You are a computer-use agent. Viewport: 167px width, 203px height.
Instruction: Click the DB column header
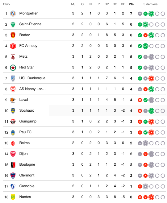pyautogui.click(x=123, y=4)
